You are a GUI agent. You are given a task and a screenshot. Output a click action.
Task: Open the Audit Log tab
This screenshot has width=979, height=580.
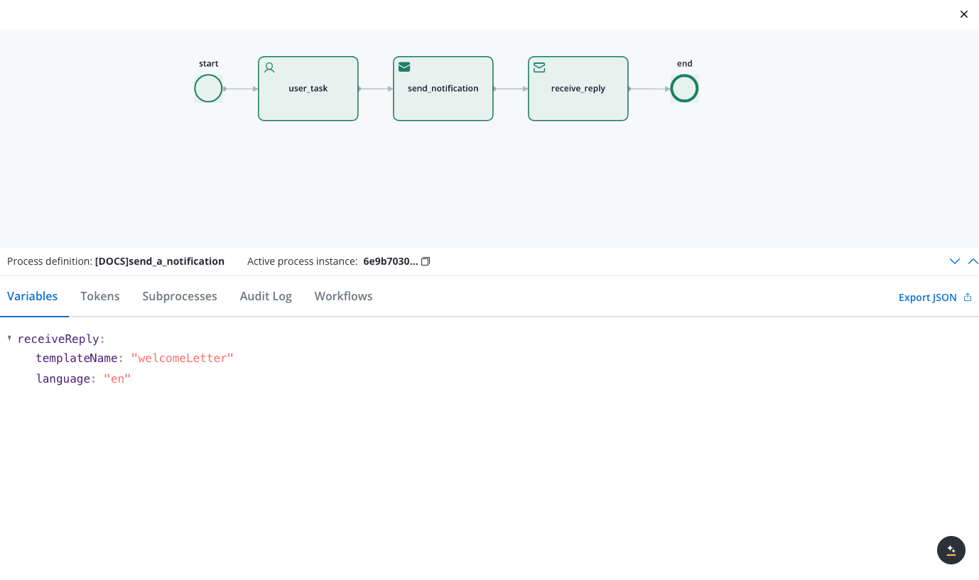266,296
